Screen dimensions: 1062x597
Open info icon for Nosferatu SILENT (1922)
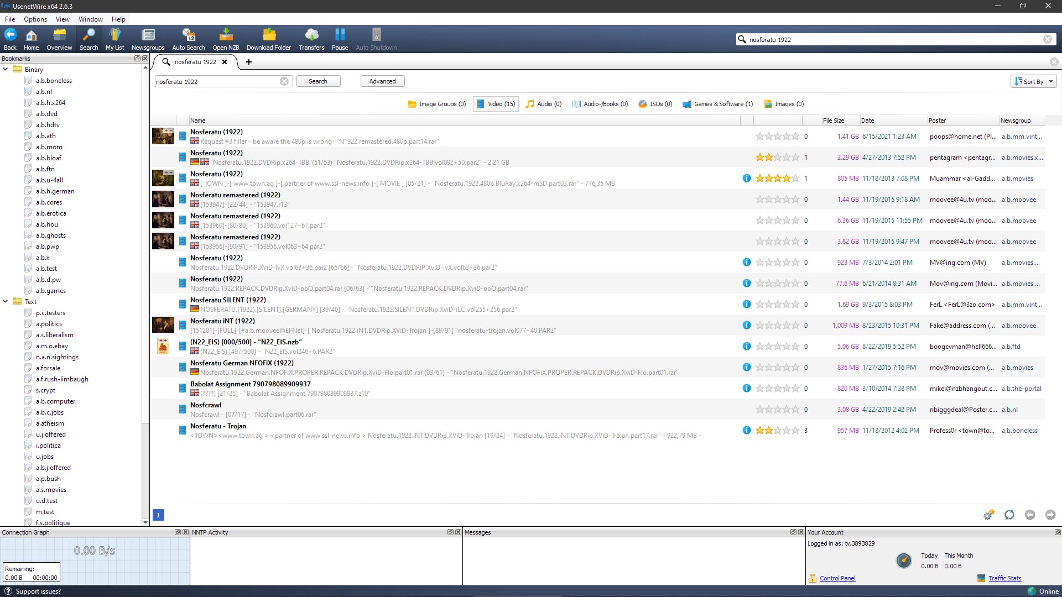tap(747, 304)
